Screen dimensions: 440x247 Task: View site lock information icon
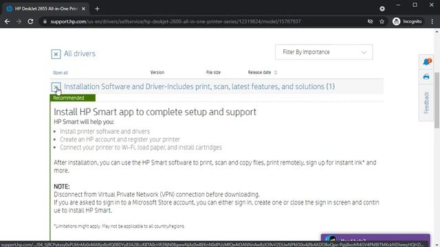click(x=45, y=21)
